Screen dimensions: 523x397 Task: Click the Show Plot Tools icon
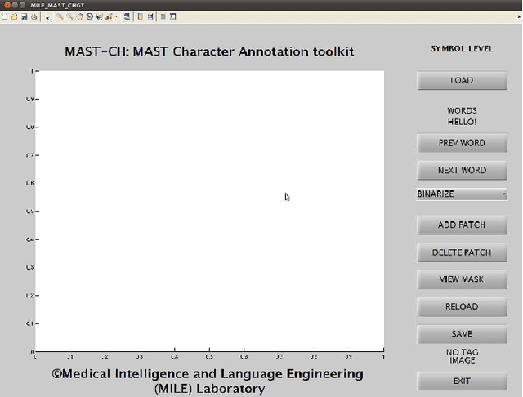[172, 16]
